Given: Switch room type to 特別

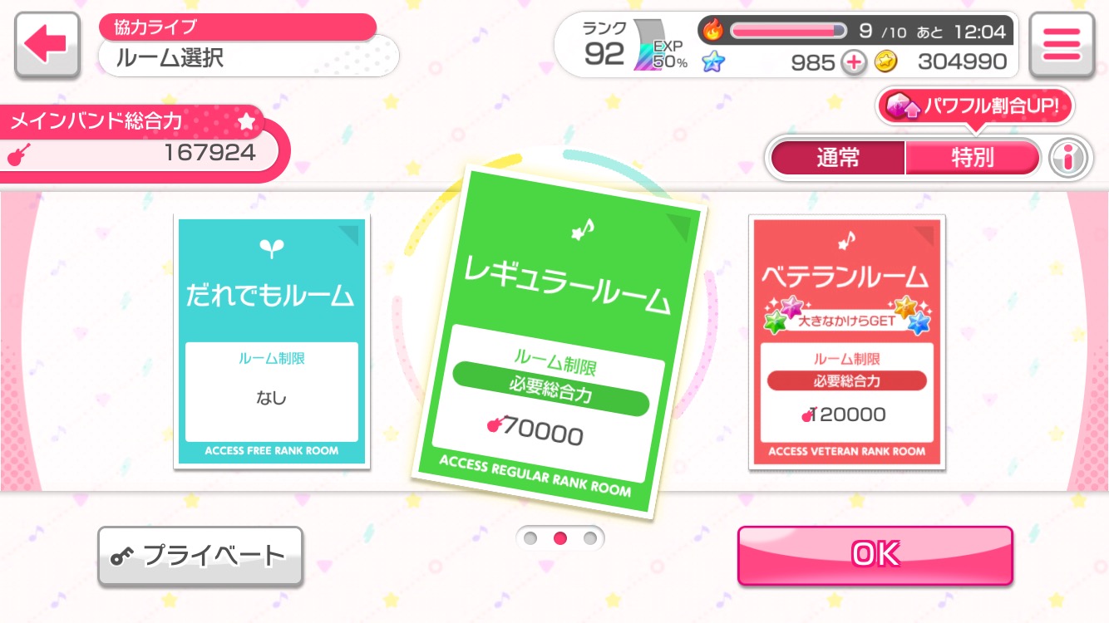Looking at the screenshot, I should point(973,158).
